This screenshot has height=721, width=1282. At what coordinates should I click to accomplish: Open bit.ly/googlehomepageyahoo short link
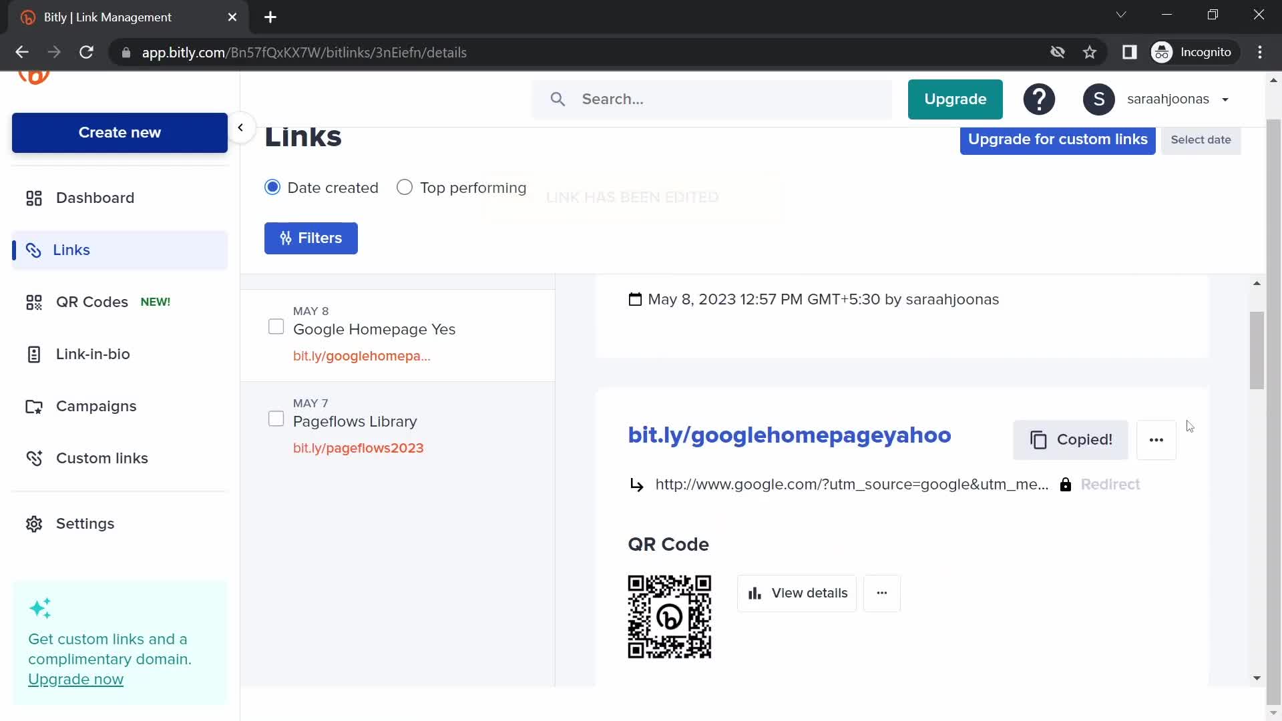[x=789, y=435]
